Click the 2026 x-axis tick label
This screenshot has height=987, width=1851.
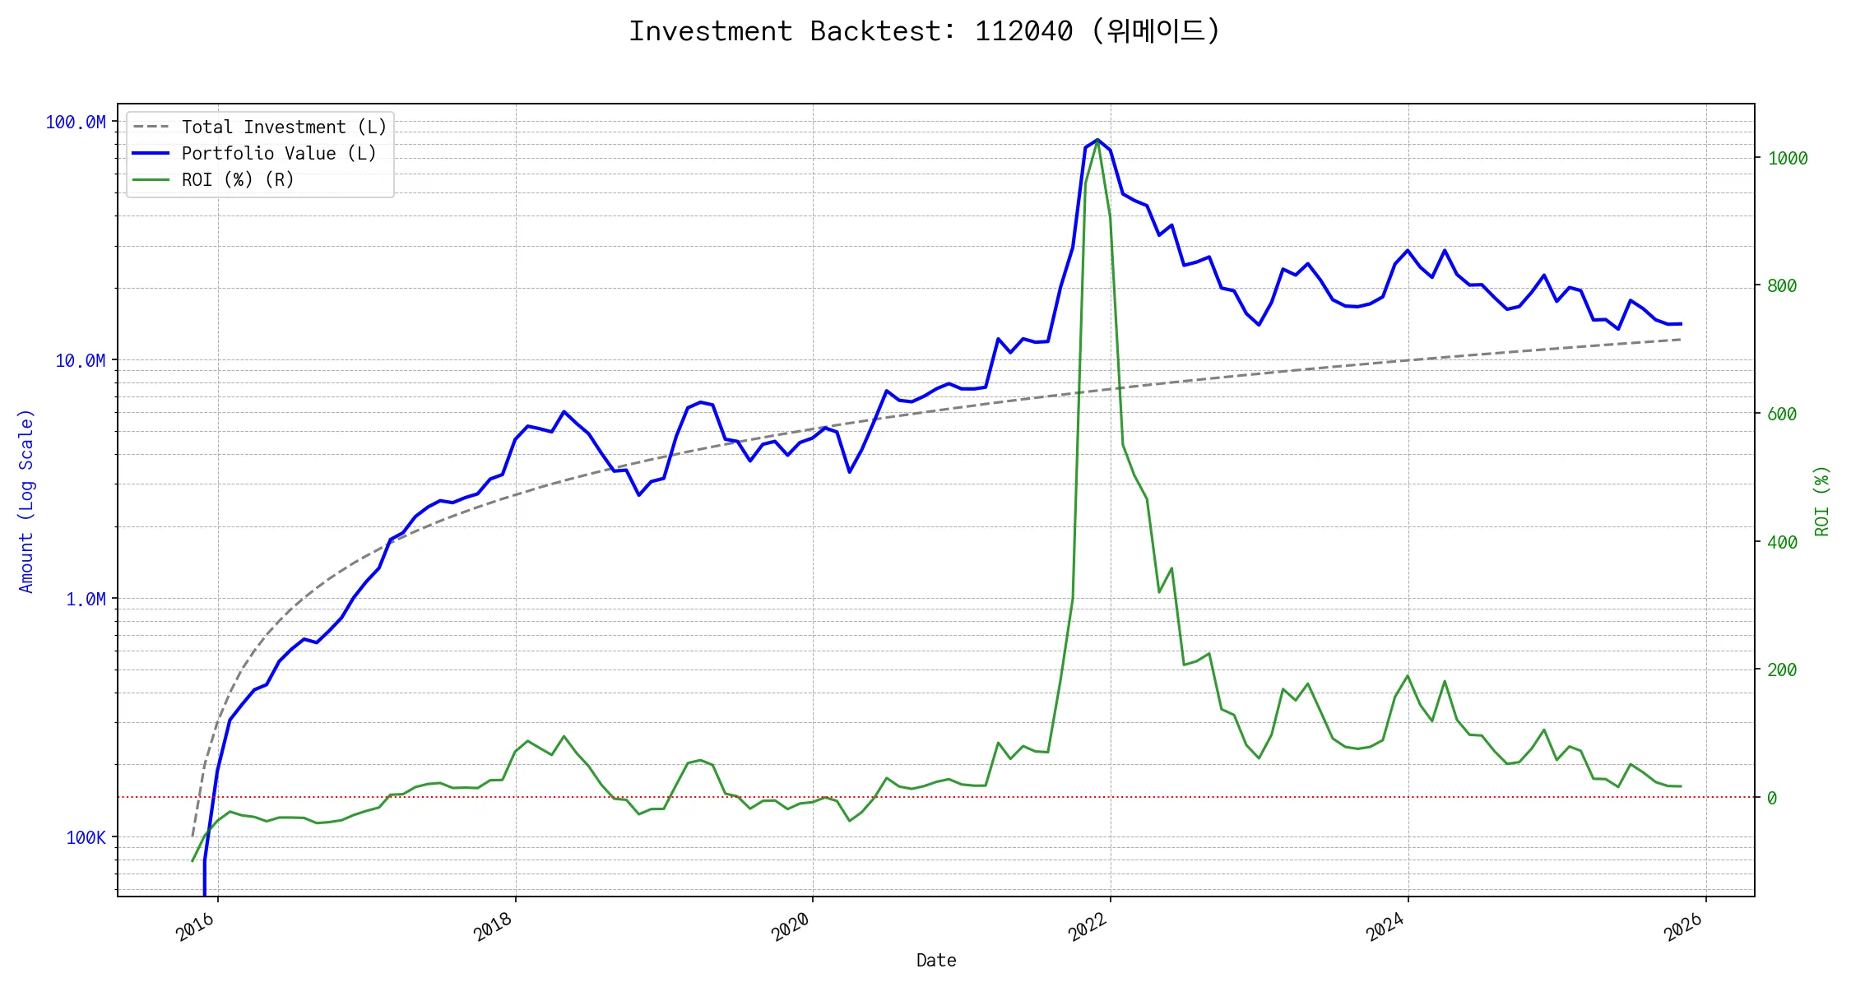(1683, 928)
